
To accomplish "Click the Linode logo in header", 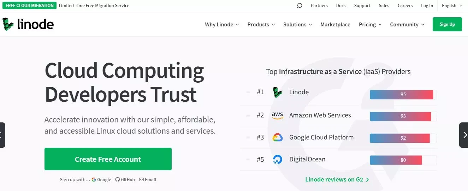I will point(28,24).
